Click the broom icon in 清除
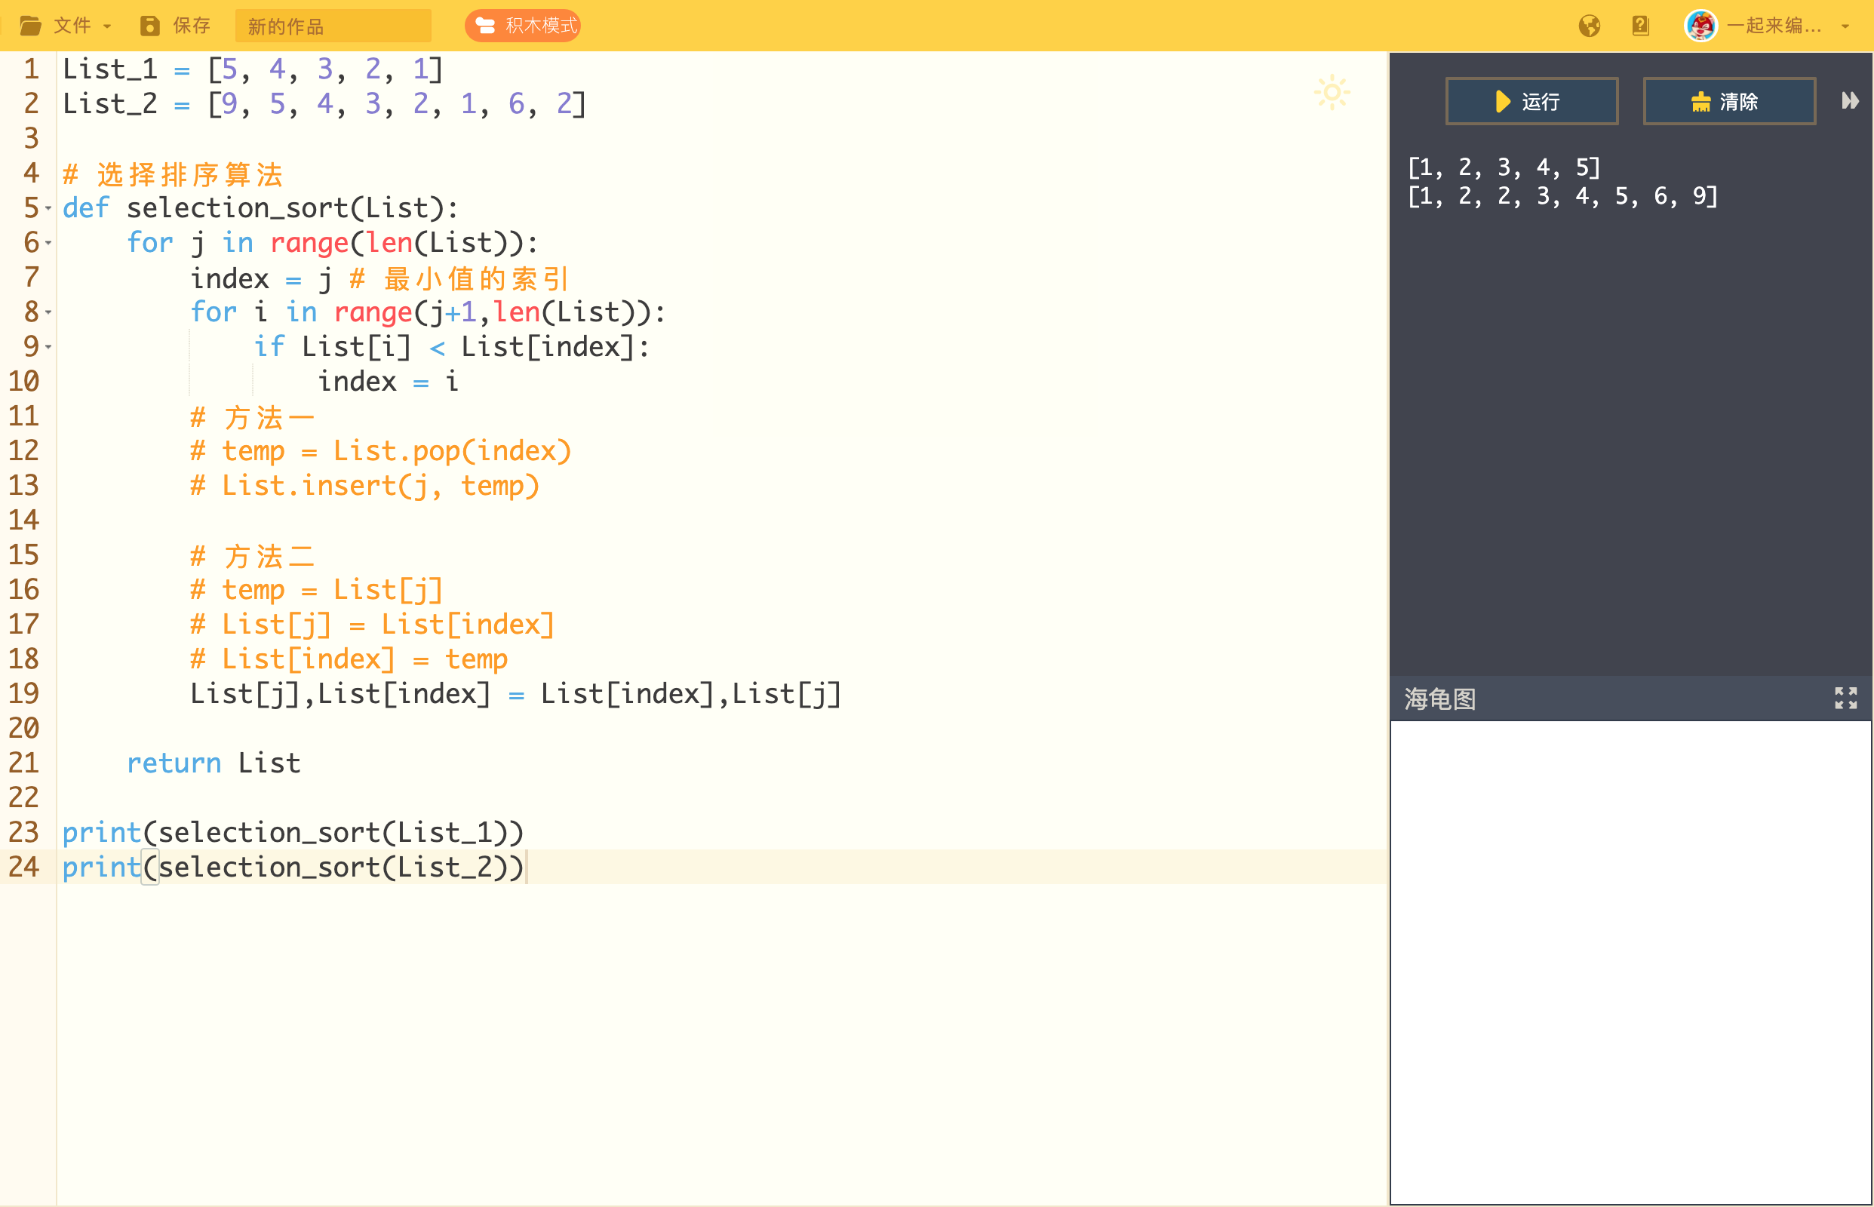The height and width of the screenshot is (1207, 1874). (1700, 101)
